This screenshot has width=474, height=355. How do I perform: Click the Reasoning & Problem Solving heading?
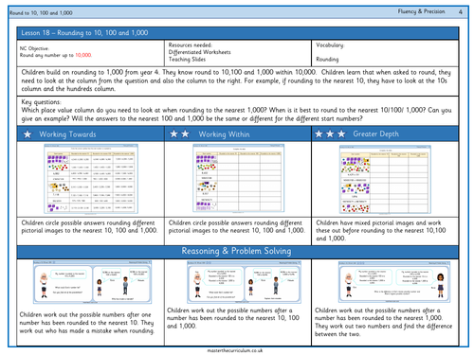[236, 251]
